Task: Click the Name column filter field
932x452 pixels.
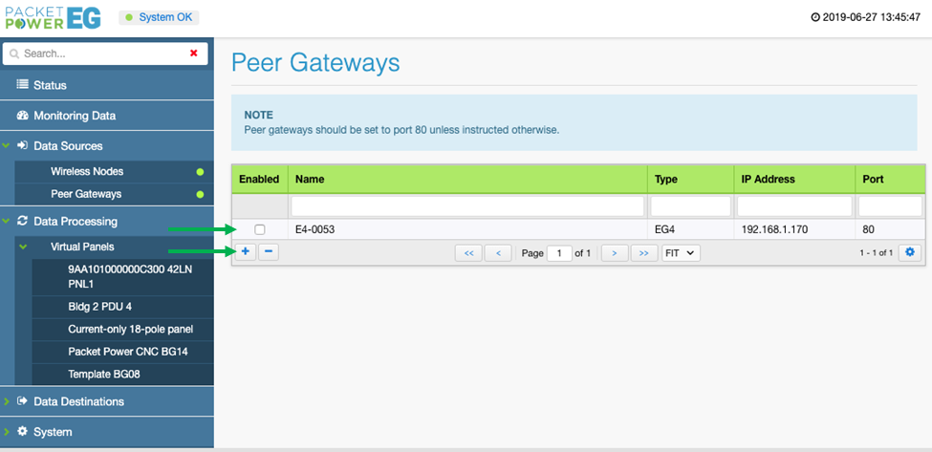Action: click(x=467, y=206)
